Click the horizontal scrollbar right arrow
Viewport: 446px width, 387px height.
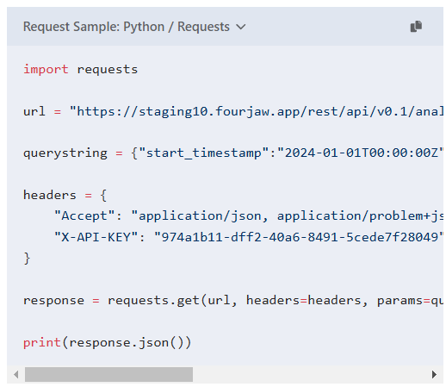pyautogui.click(x=434, y=374)
